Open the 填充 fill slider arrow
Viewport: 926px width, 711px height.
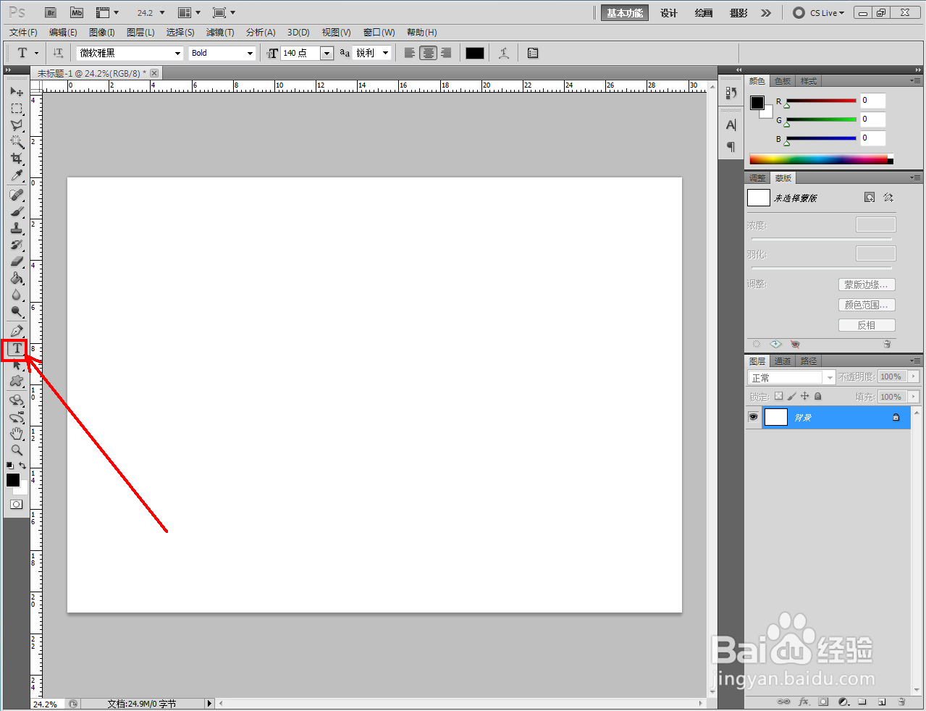coord(914,397)
